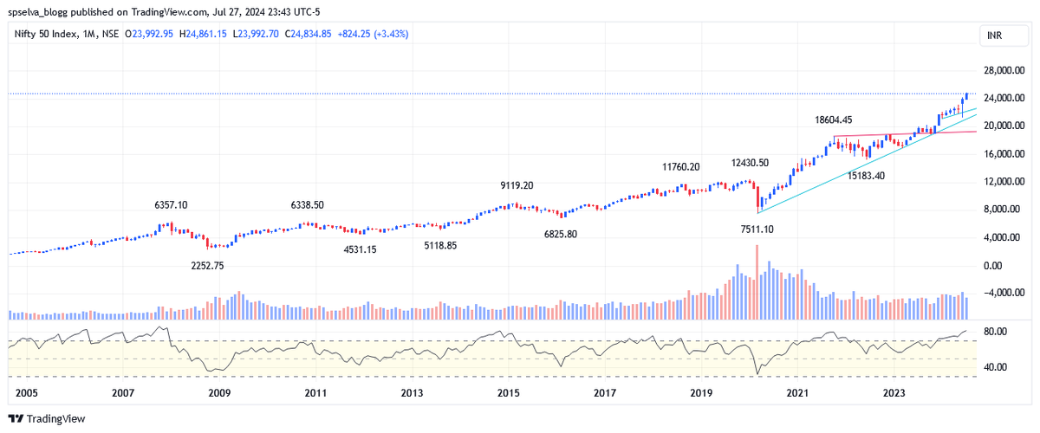Click the 2252.75 low annotation
1040x433 pixels.
[206, 266]
